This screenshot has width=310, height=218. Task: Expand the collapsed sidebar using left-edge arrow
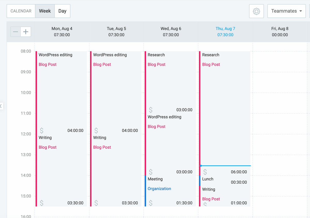(1, 106)
